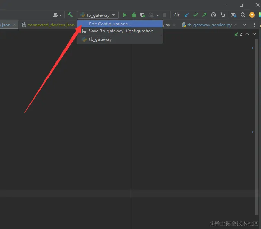Go to previous highlighted problem arrow
Viewport: 261px width, 229px height.
(x=247, y=34)
